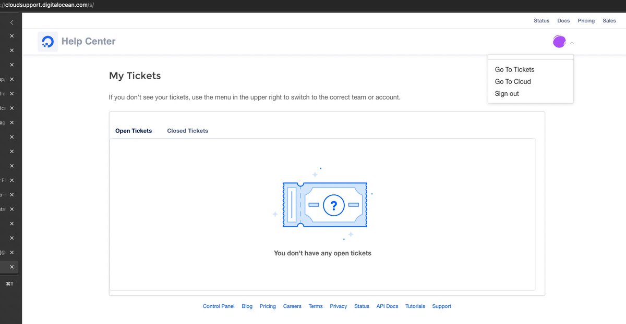Image resolution: width=626 pixels, height=324 pixels.
Task: Open the Status footer link
Action: click(362, 306)
